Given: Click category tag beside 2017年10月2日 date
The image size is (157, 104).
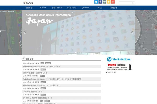Looking at the screenshot, I should 43,70.
